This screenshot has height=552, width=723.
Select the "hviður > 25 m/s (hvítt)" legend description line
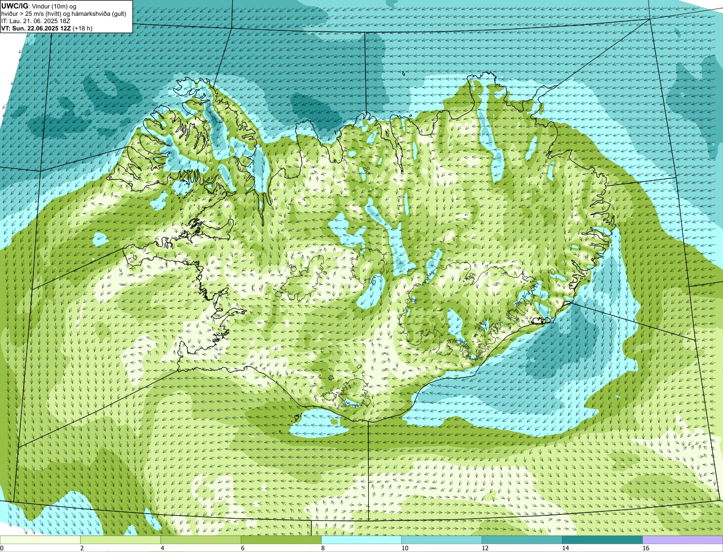[x=64, y=14]
